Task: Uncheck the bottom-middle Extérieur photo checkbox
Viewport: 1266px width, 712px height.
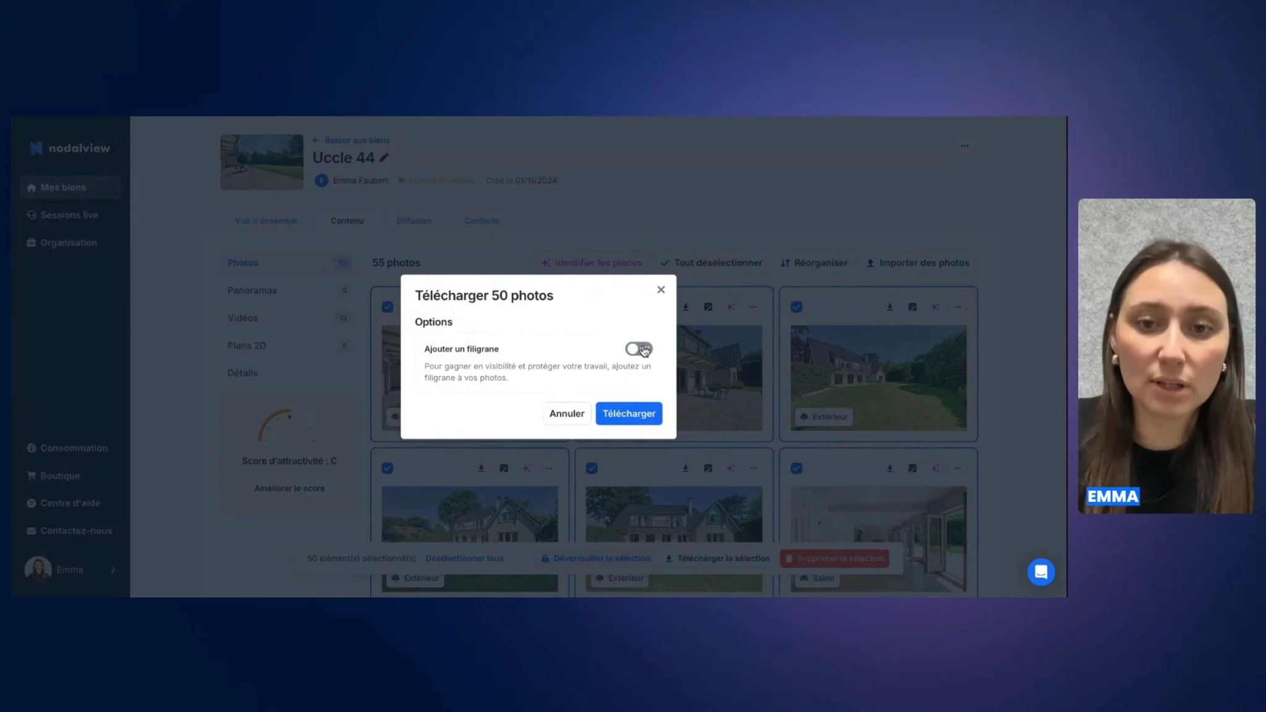Action: pos(592,468)
